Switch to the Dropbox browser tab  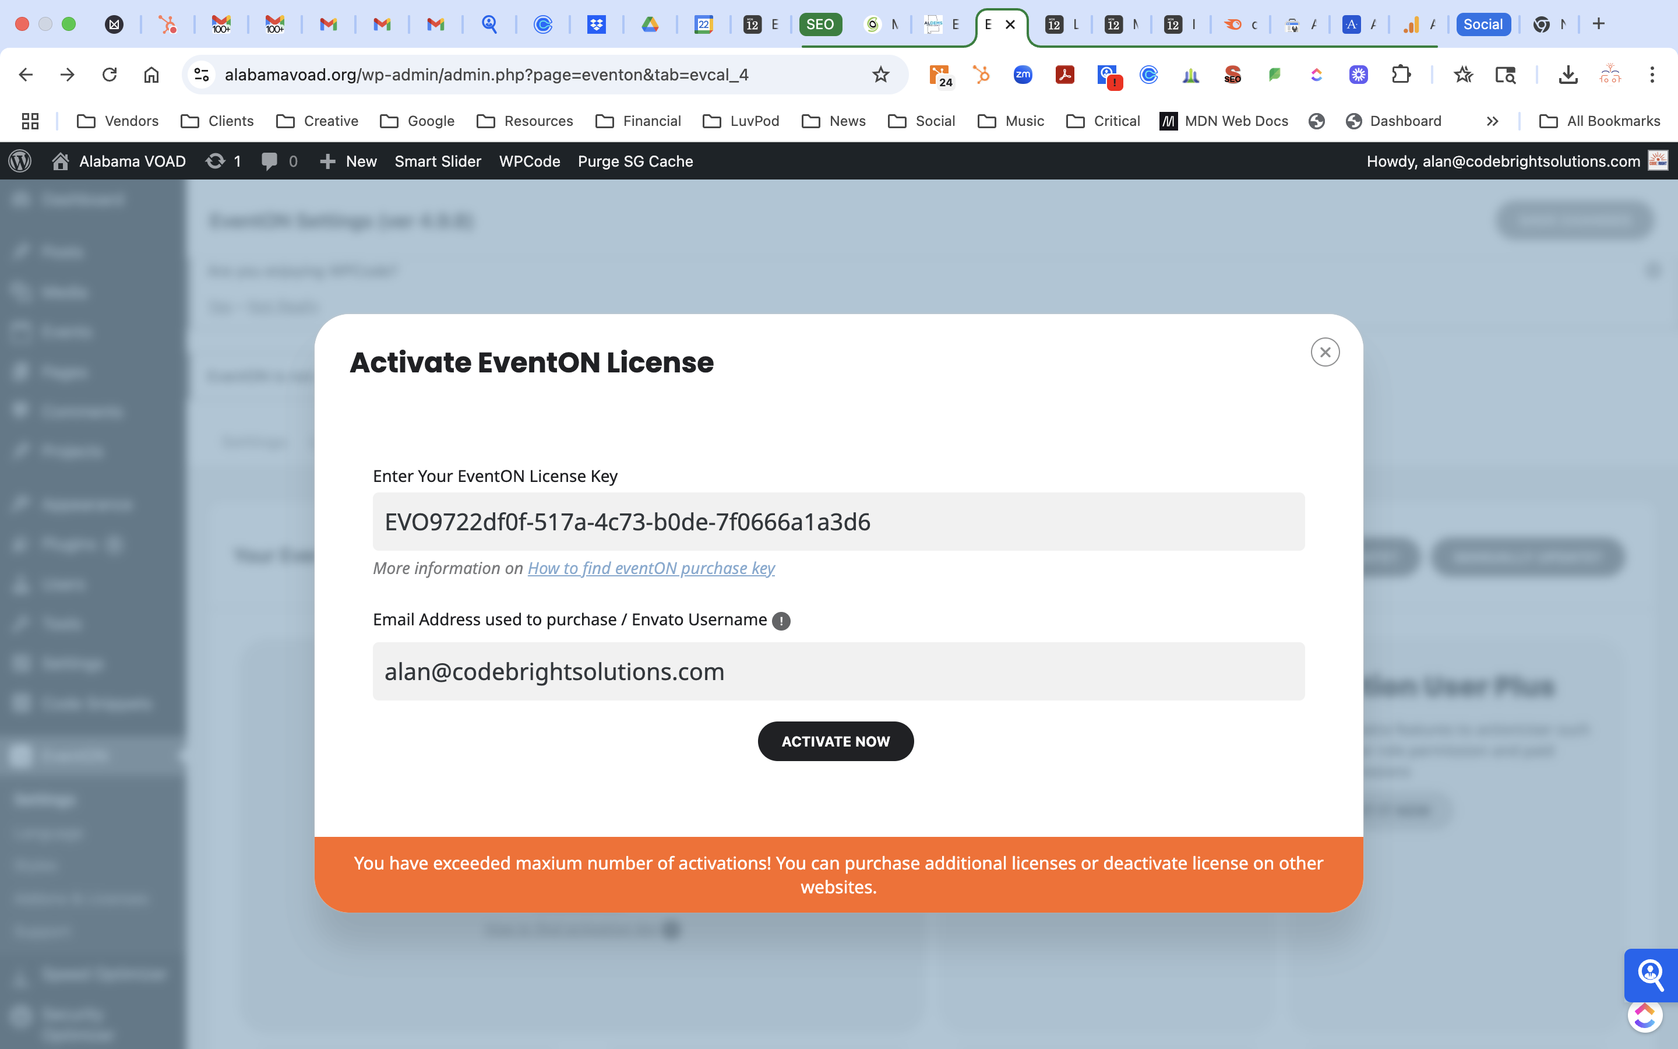pyautogui.click(x=596, y=24)
